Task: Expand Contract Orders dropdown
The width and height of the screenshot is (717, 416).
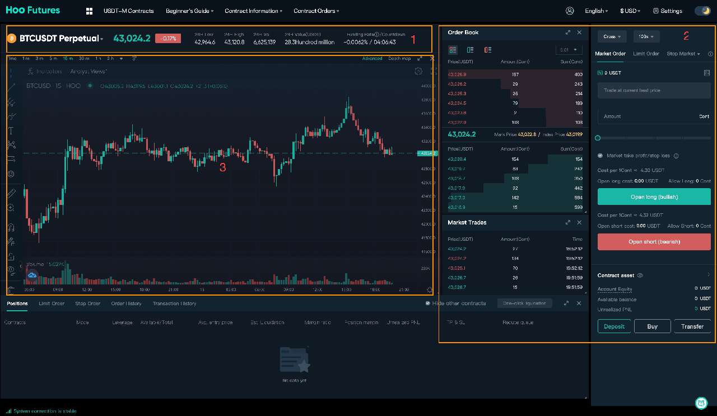Action: (x=316, y=11)
